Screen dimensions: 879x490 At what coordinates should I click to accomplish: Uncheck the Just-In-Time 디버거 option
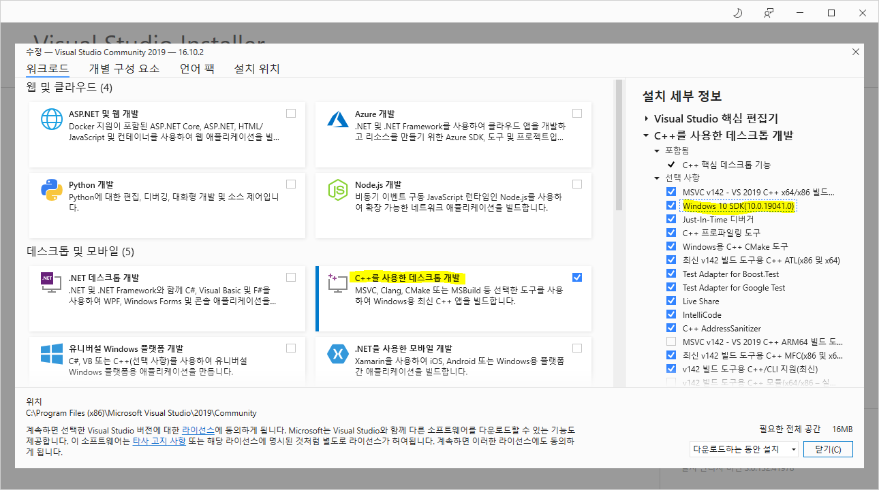pos(671,219)
